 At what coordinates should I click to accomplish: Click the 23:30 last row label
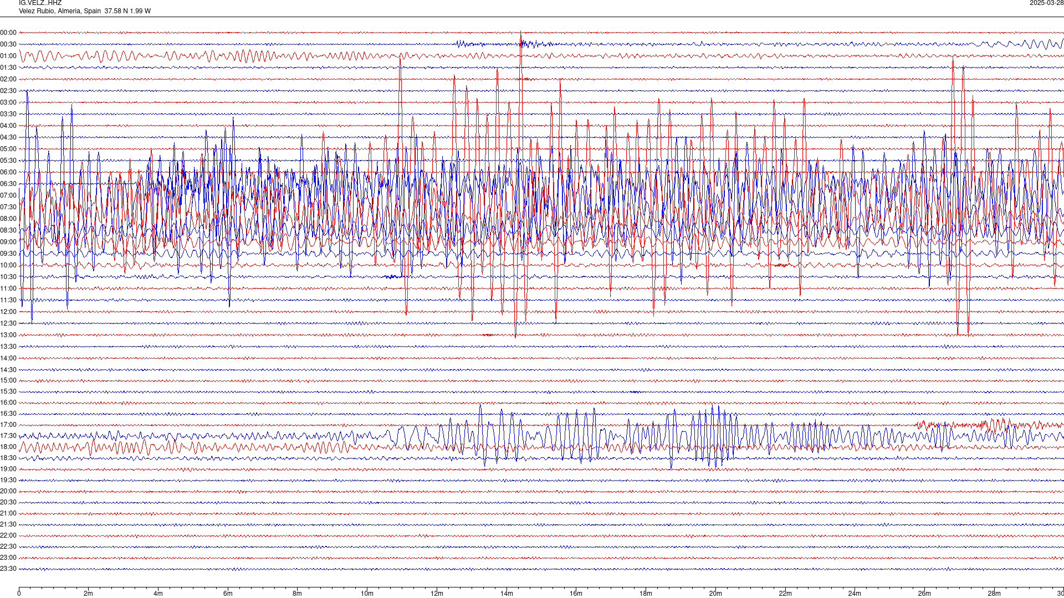pyautogui.click(x=8, y=569)
